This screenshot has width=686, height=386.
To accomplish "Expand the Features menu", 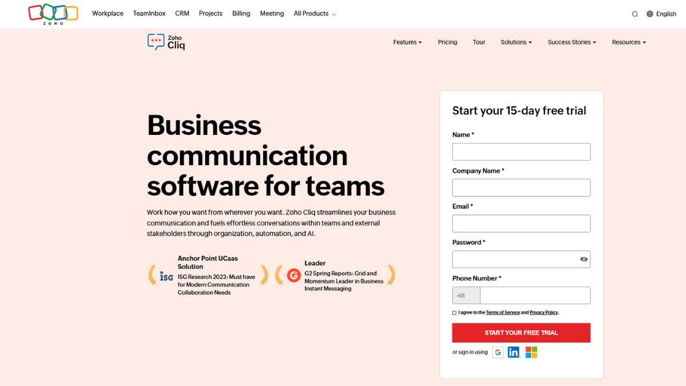I will (x=408, y=42).
